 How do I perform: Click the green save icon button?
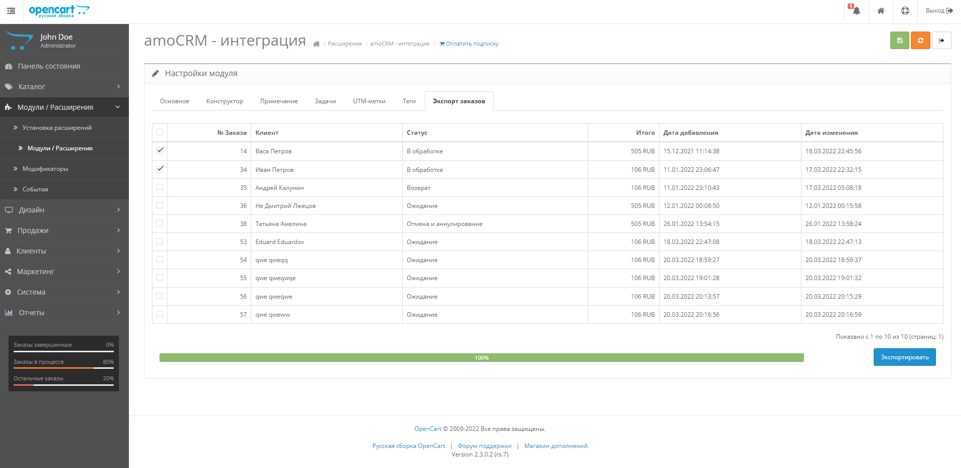pos(899,41)
